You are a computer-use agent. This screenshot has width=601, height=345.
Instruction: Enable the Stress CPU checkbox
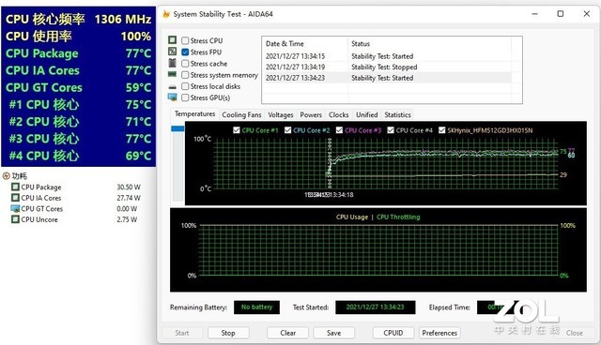click(185, 40)
